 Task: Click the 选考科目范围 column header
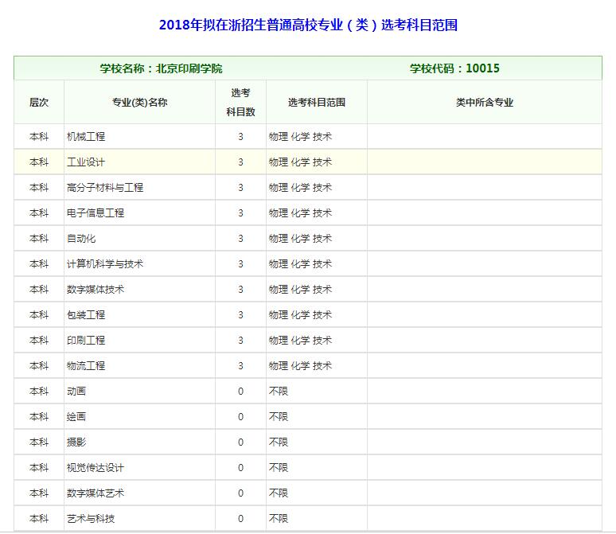[317, 103]
